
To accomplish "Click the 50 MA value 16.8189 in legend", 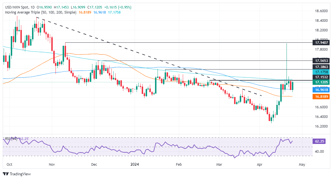I will (x=85, y=12).
